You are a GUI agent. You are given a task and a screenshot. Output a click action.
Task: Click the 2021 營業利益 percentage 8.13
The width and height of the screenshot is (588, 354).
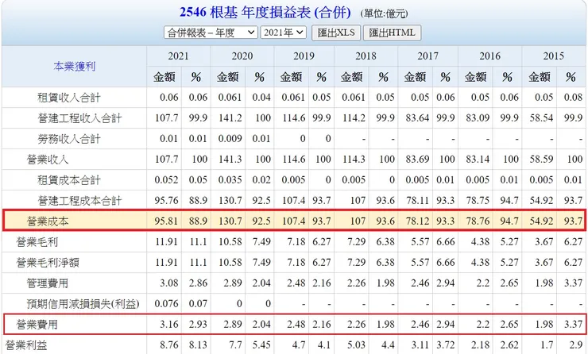coord(198,344)
